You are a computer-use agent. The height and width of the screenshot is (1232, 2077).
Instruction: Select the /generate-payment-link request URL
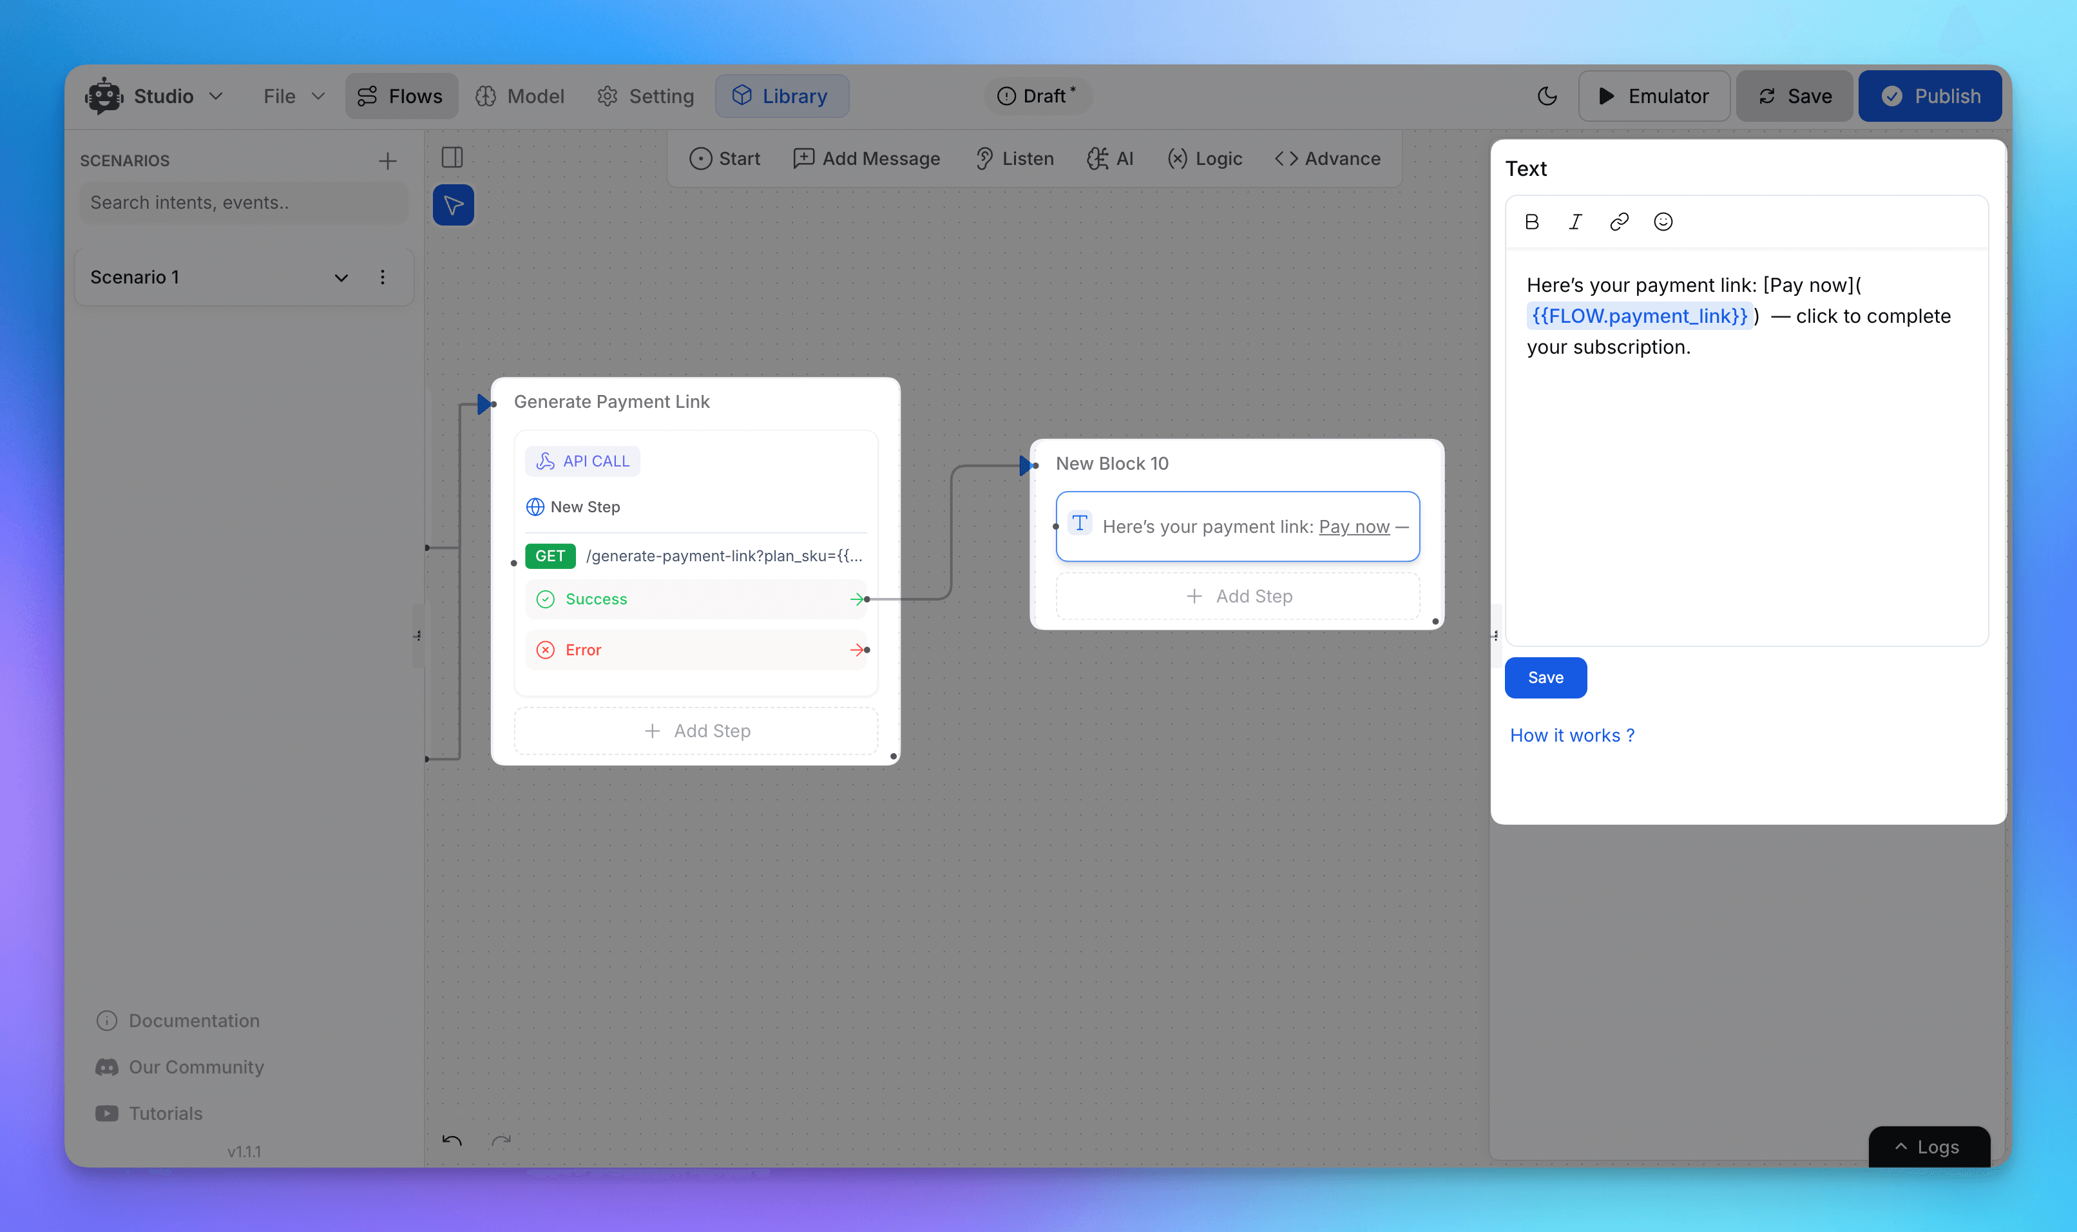click(724, 555)
